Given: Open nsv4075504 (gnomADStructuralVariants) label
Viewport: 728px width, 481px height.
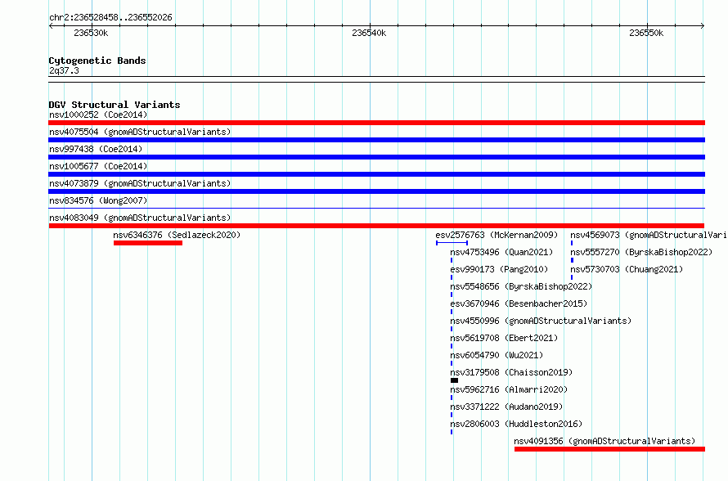Looking at the screenshot, I should 140,132.
